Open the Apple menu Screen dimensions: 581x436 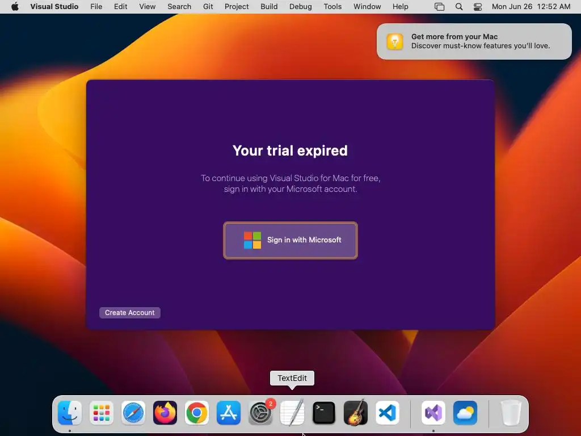pos(15,7)
